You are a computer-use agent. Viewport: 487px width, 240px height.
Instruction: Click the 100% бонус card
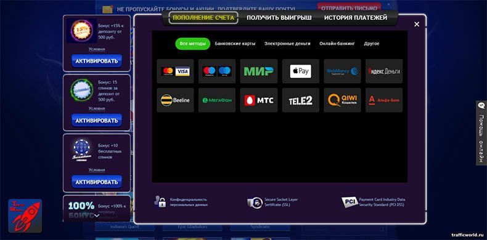pyautogui.click(x=97, y=209)
